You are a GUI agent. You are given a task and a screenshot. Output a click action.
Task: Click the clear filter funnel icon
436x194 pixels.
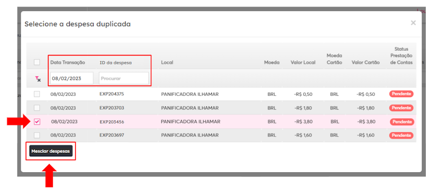37,78
